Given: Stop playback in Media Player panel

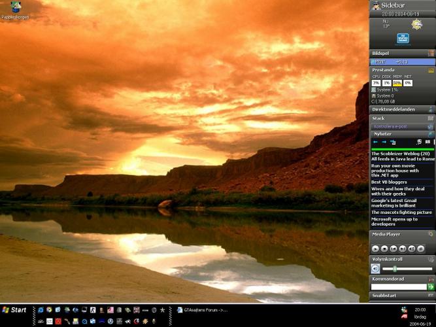Looking at the screenshot, I should [384, 249].
